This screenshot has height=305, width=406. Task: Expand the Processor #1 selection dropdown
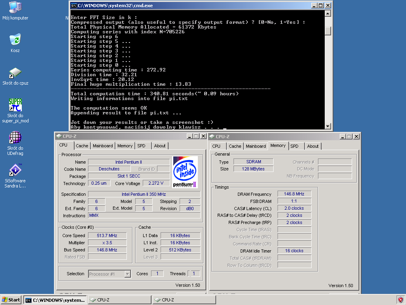pos(127,274)
